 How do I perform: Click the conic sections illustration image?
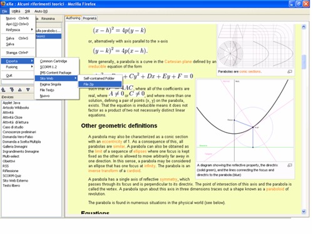click(x=256, y=46)
